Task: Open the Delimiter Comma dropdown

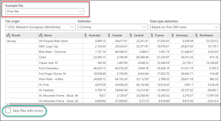Action: coord(113,27)
